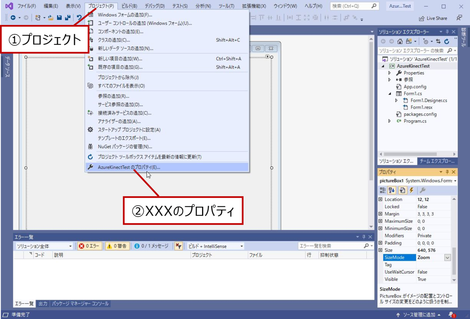
Task: Click the Sync with Active Document arrows icon
Action: (438, 41)
